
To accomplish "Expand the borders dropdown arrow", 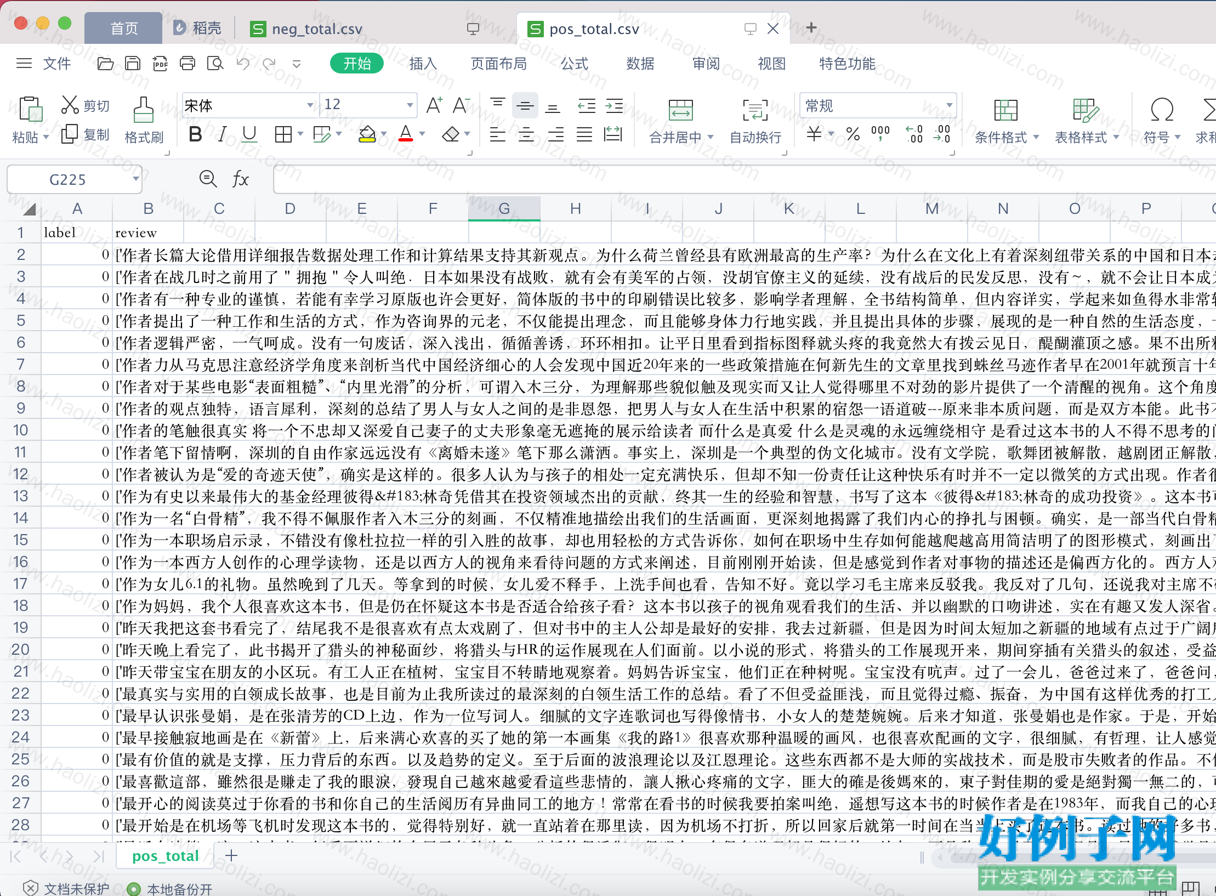I will point(300,134).
